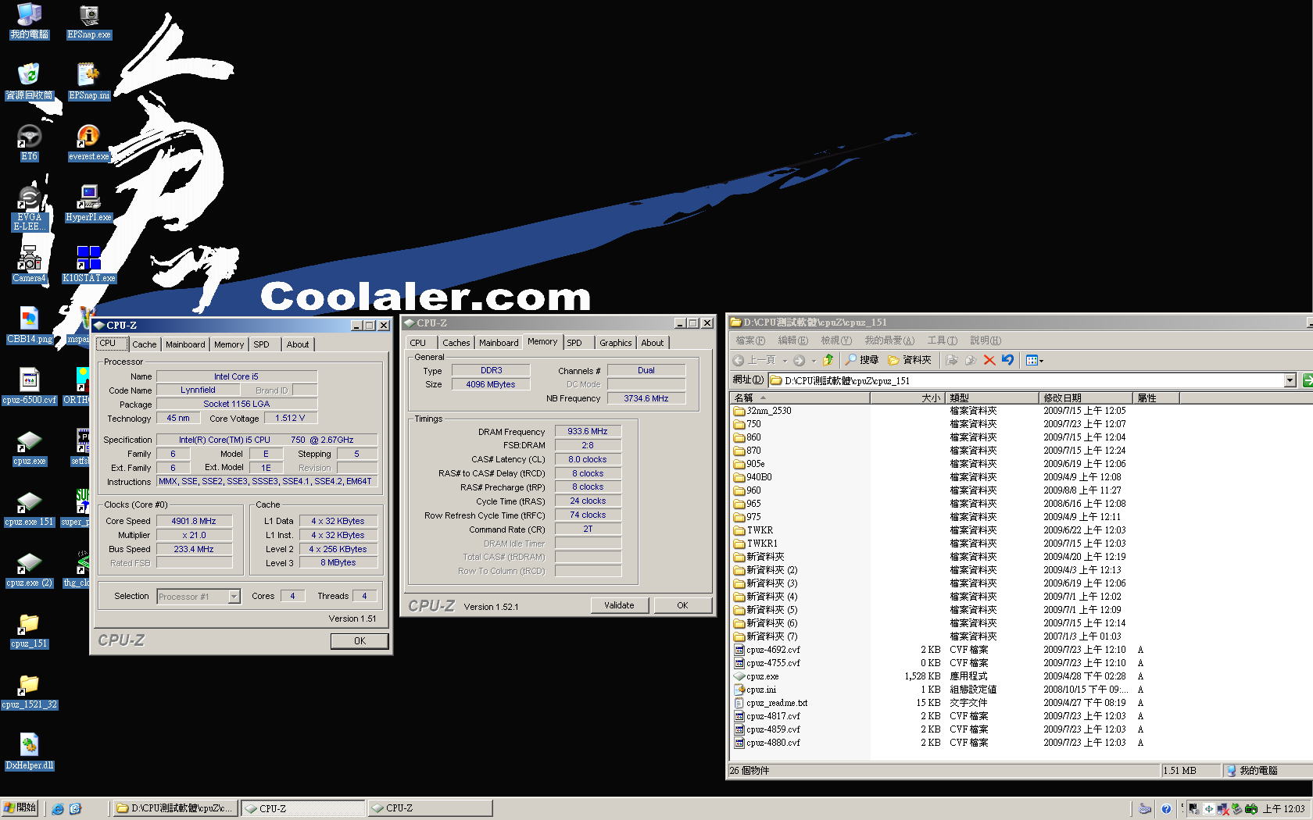Open the cpuz_151 folder on desktop
1313x820 pixels.
(29, 631)
